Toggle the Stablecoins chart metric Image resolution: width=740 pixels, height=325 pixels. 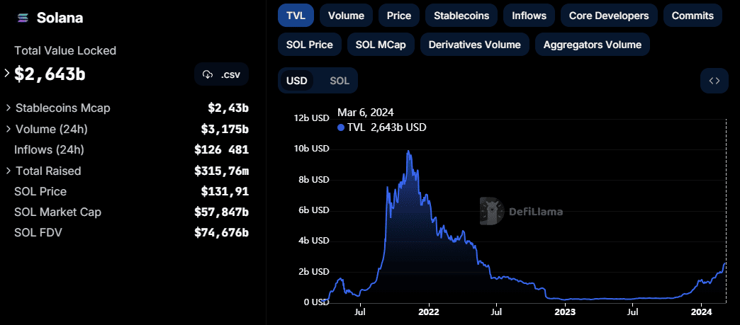pyautogui.click(x=461, y=16)
